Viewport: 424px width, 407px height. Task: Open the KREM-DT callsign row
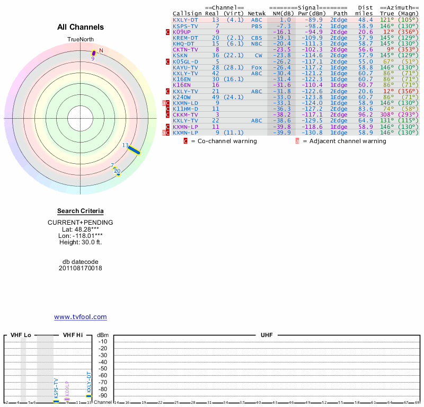click(x=185, y=38)
